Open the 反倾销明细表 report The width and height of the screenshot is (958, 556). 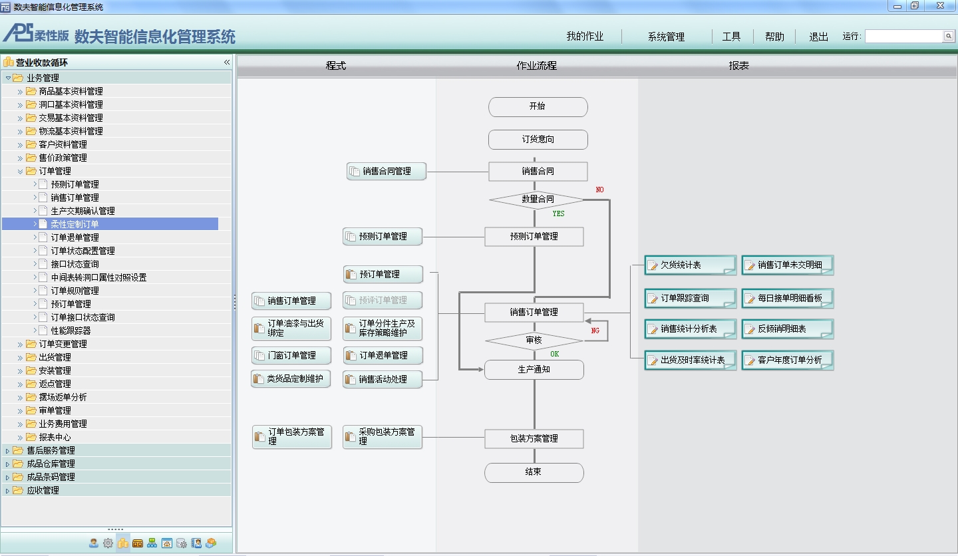click(788, 329)
